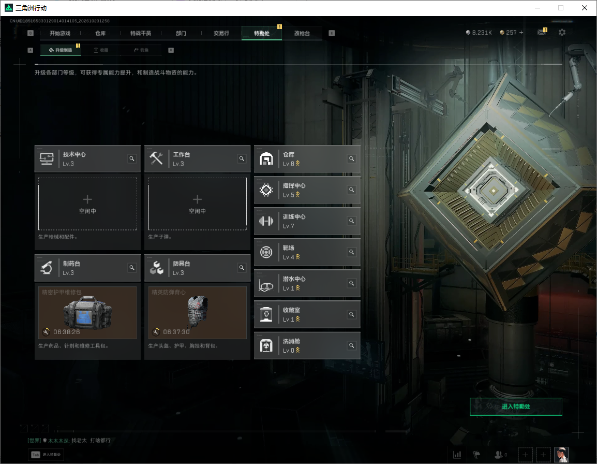Click magnifier icon on 技术中心 panel
Viewport: 597px width, 464px height.
132,158
